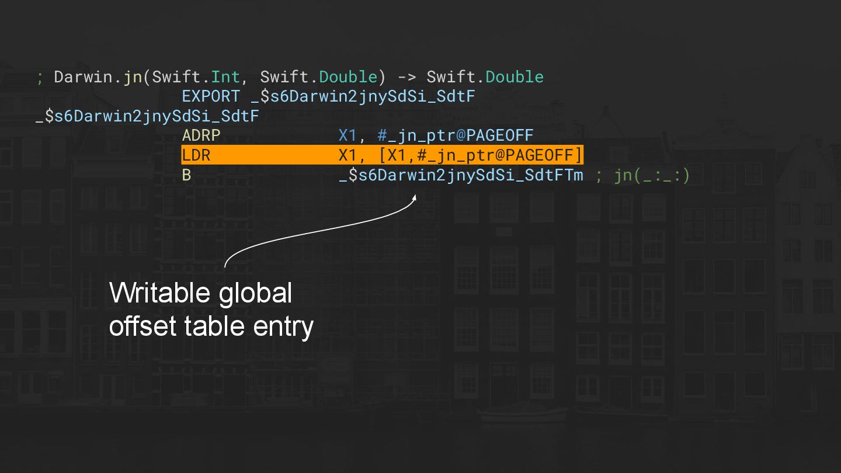Click branch target '_$s6Darwin2jnySdSi_SdtFTm'
Image resolution: width=841 pixels, height=473 pixels.
(461, 175)
